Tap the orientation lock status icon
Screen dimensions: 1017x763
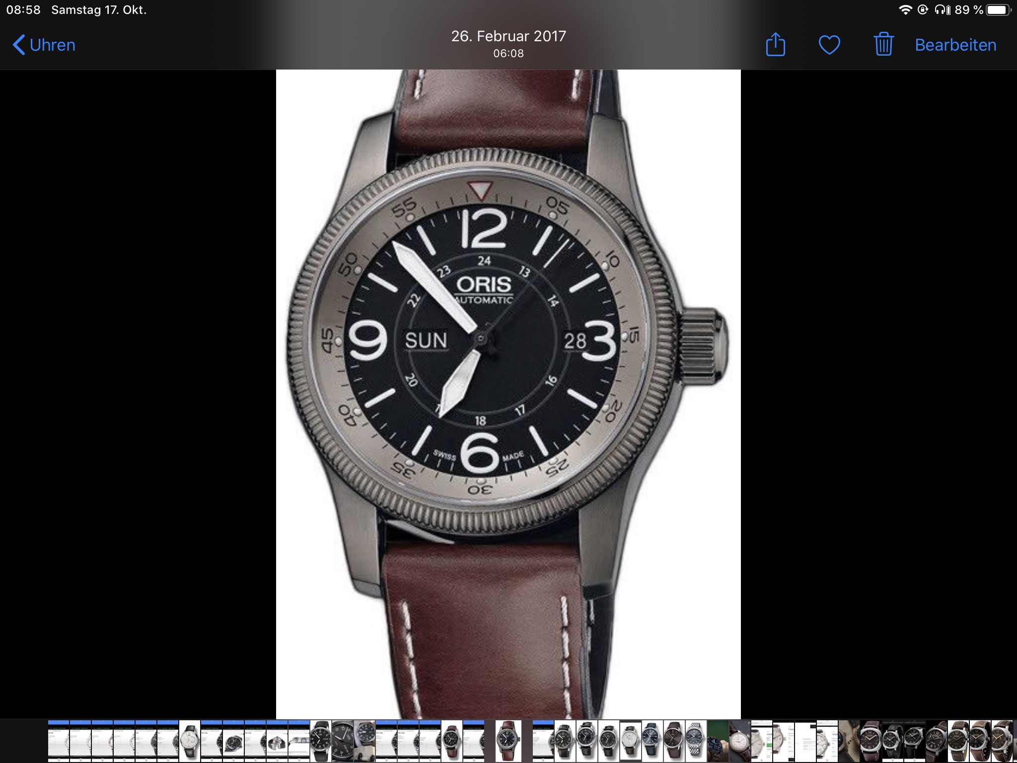click(x=923, y=10)
